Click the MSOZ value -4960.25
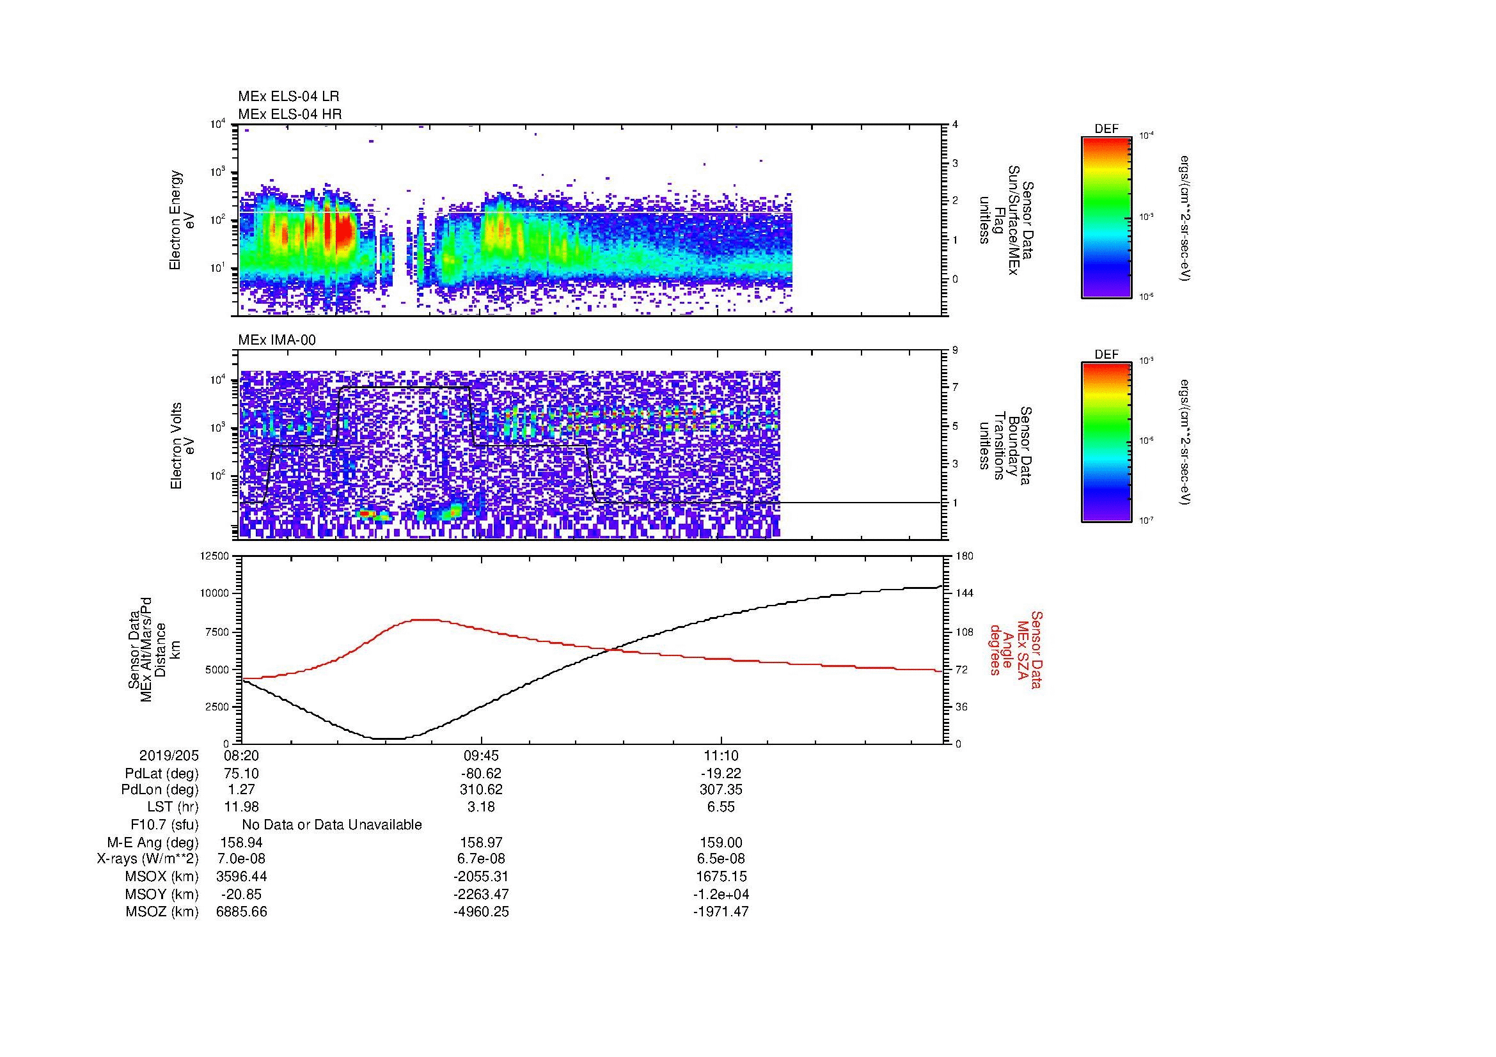 click(481, 912)
